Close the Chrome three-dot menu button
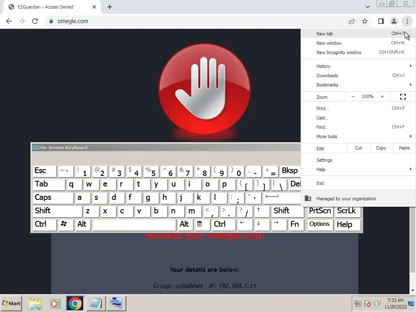Viewport: 416px width, 312px height. click(x=407, y=21)
